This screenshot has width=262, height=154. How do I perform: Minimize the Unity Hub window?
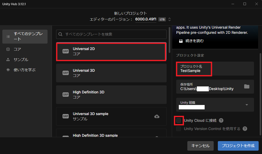(x=233, y=4)
